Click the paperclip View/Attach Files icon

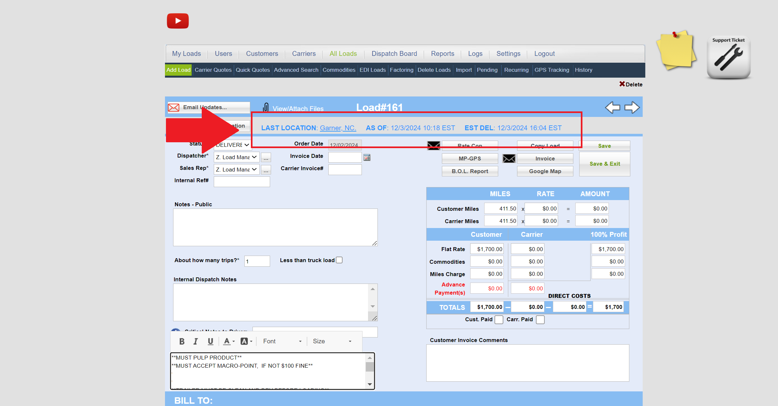(x=266, y=108)
